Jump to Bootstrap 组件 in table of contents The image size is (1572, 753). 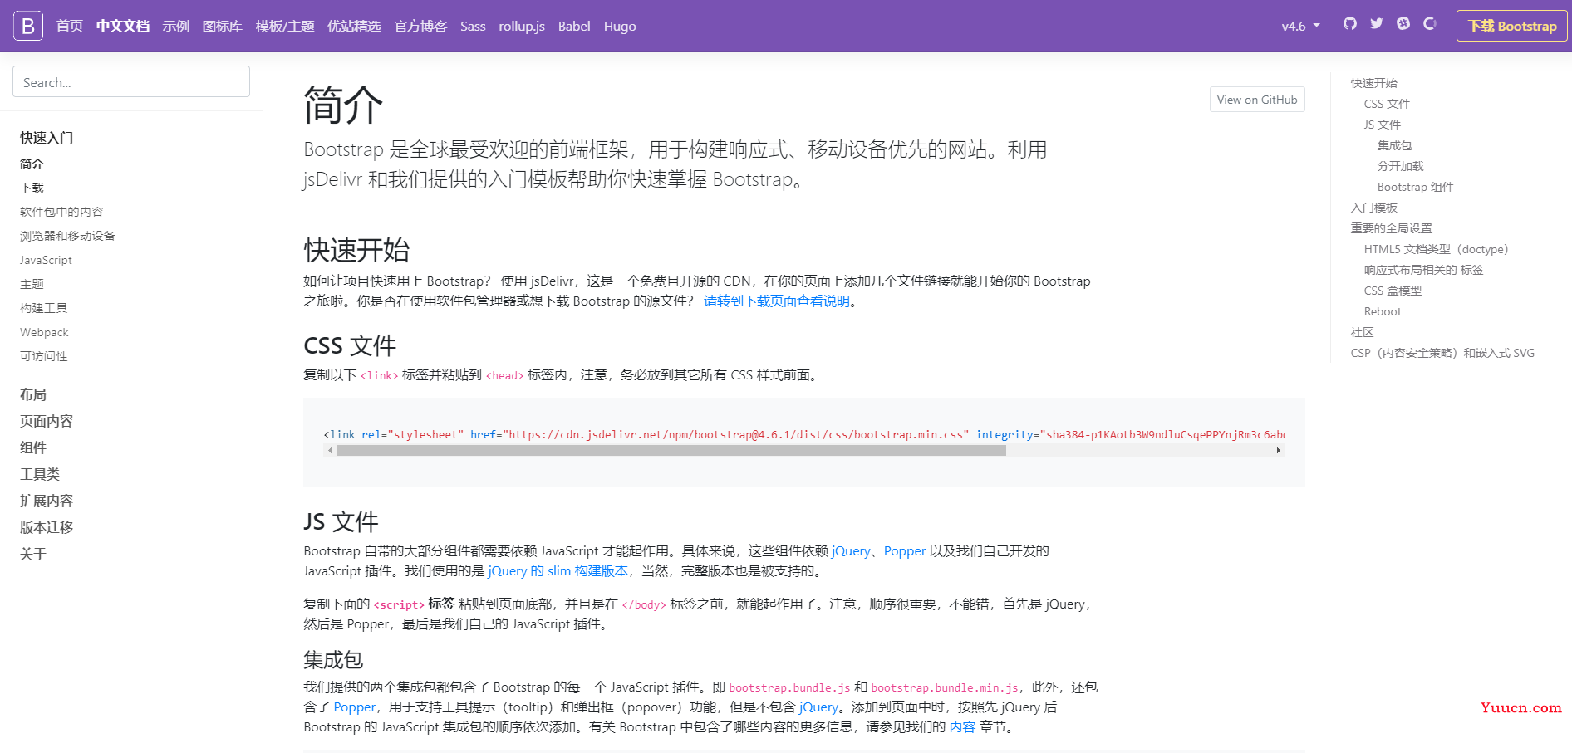1416,187
